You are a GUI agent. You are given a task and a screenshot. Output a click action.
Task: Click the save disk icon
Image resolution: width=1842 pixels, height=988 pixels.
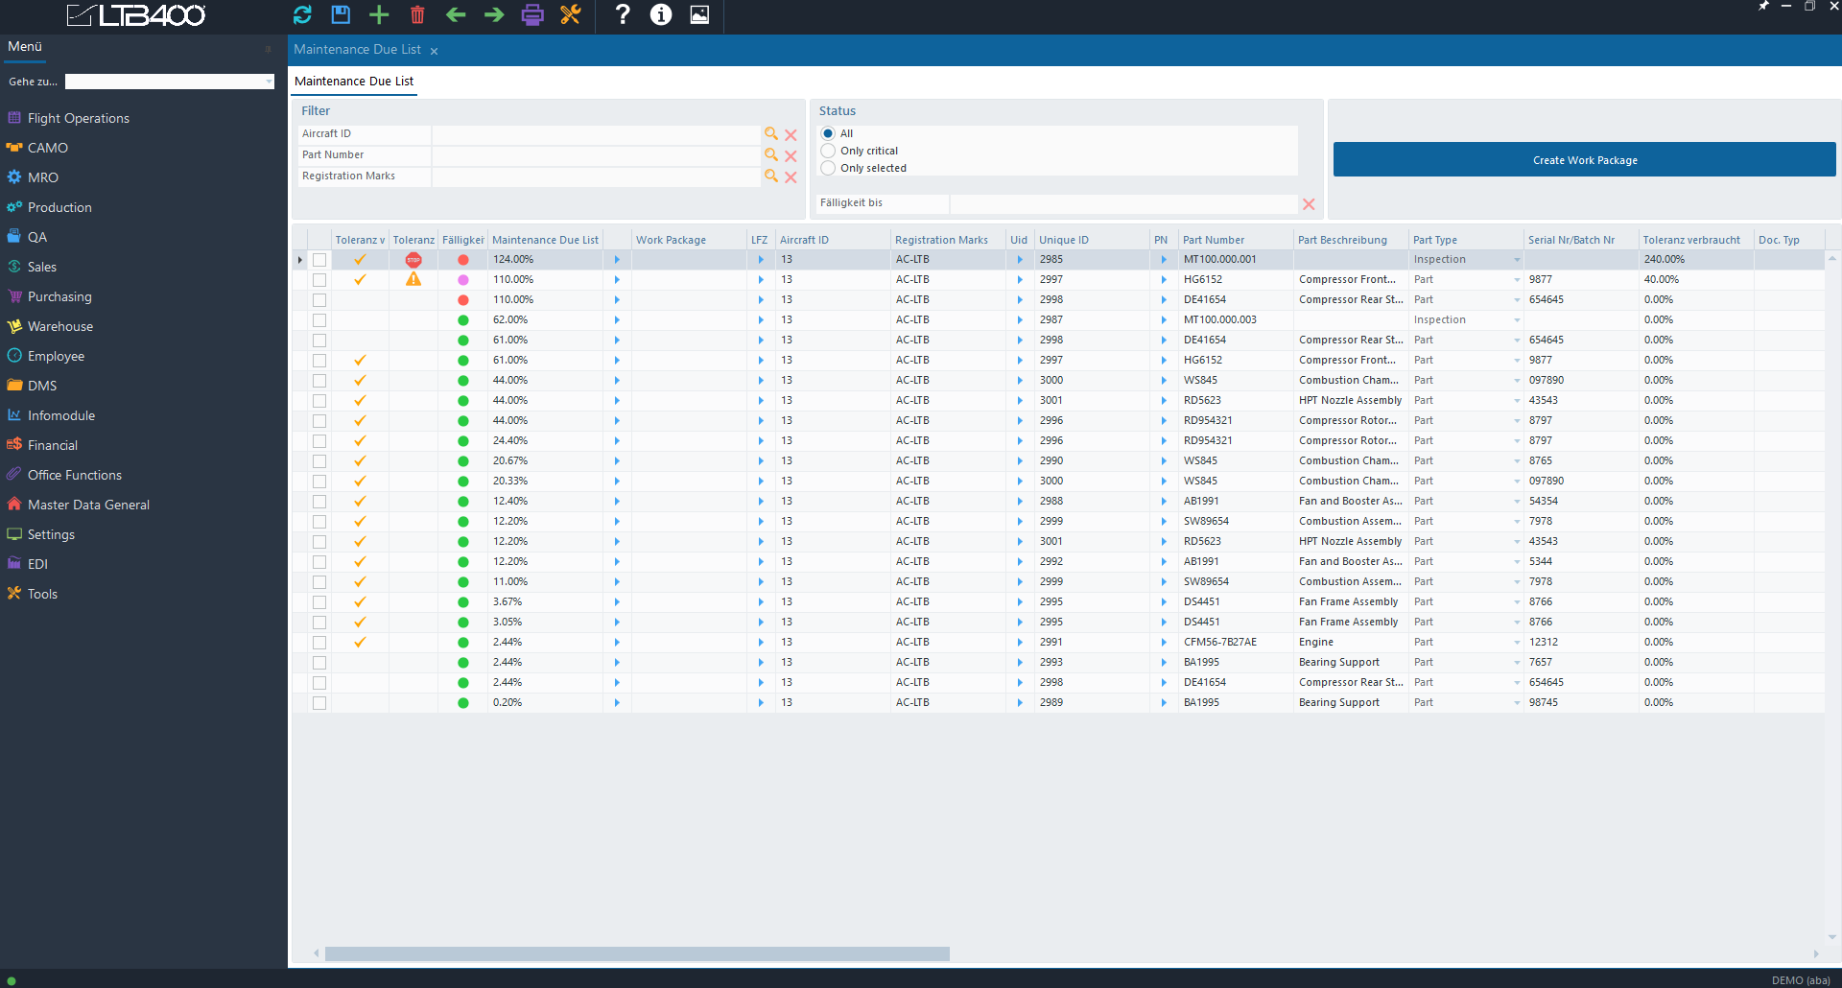tap(341, 14)
